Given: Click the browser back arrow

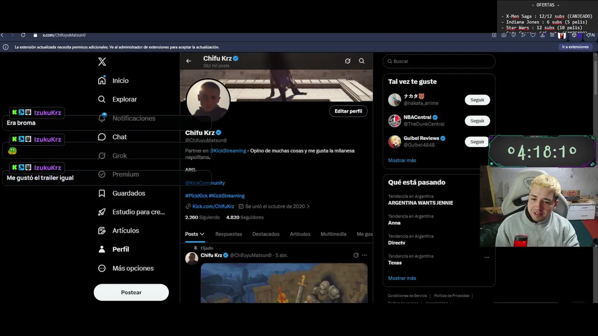Looking at the screenshot, I should 2,35.
